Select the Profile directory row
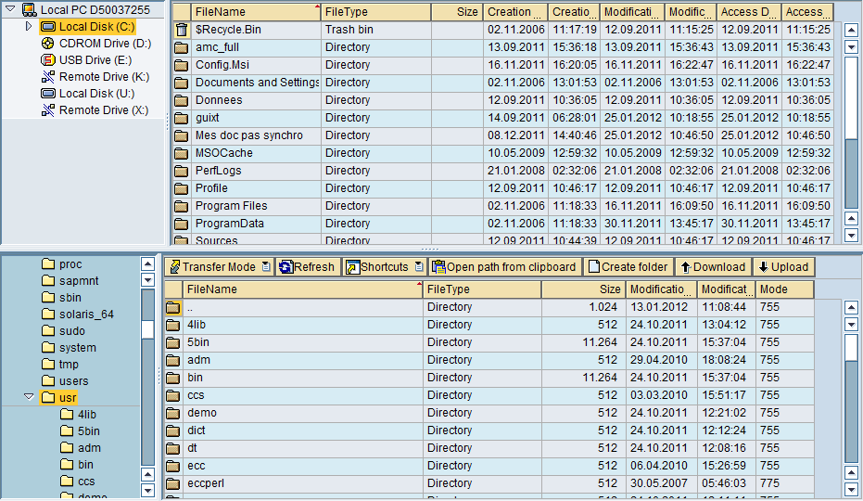 tap(503, 188)
